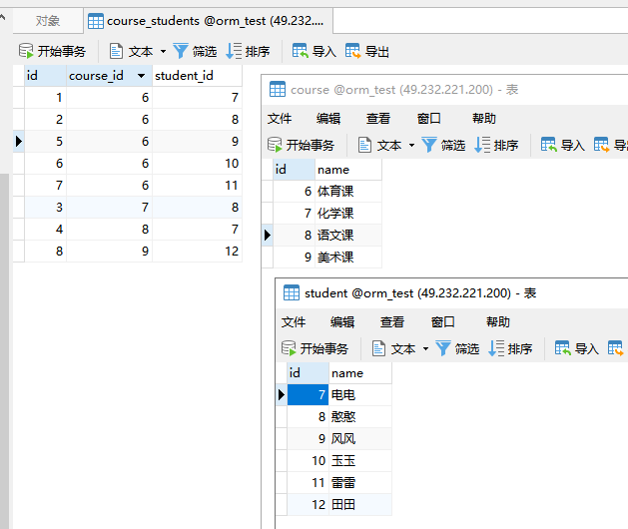Select cell 玉玉 in student table
Image resolution: width=628 pixels, height=529 pixels.
[x=360, y=460]
